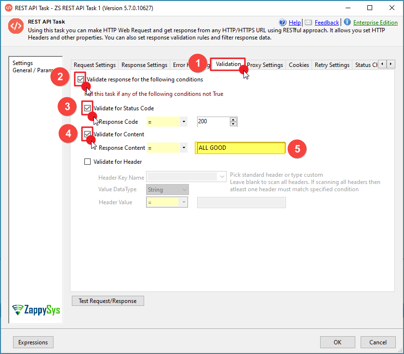This screenshot has width=404, height=354.
Task: Enable Validate for Header checkbox
Action: pos(87,162)
